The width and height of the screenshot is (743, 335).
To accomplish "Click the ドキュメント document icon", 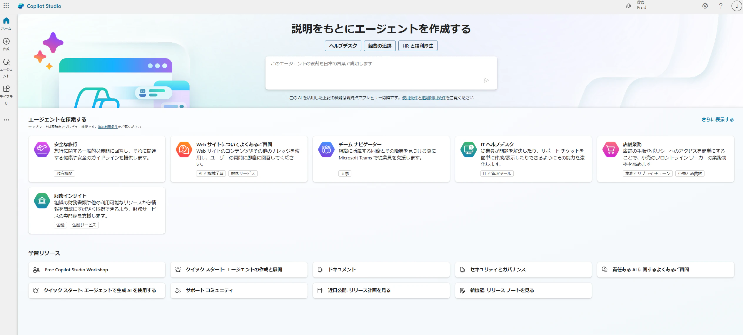I will click(x=320, y=270).
